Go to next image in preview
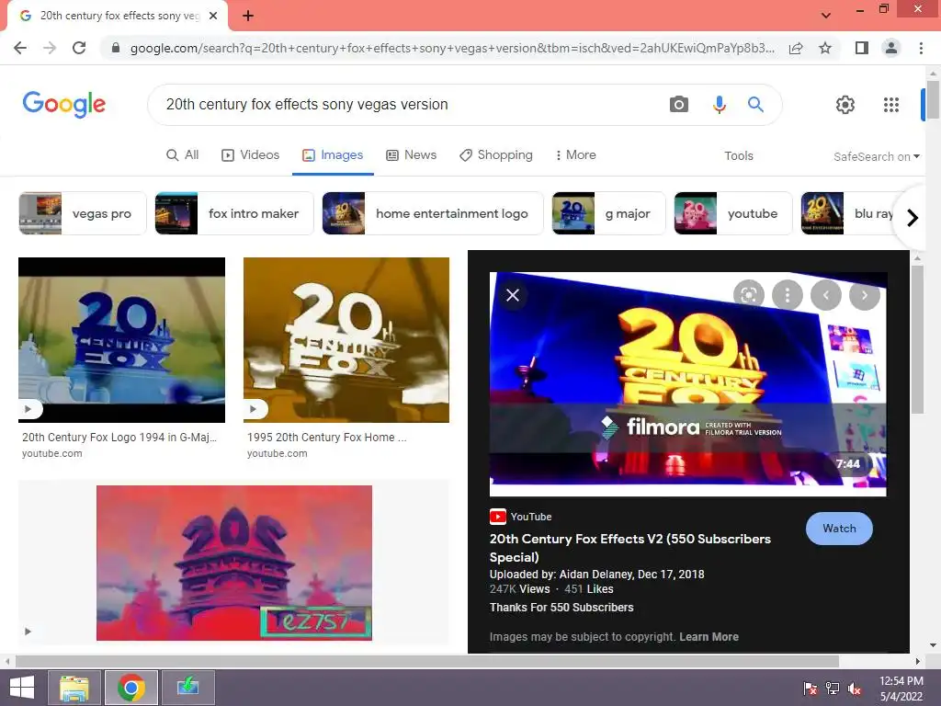941x706 pixels. (x=865, y=295)
